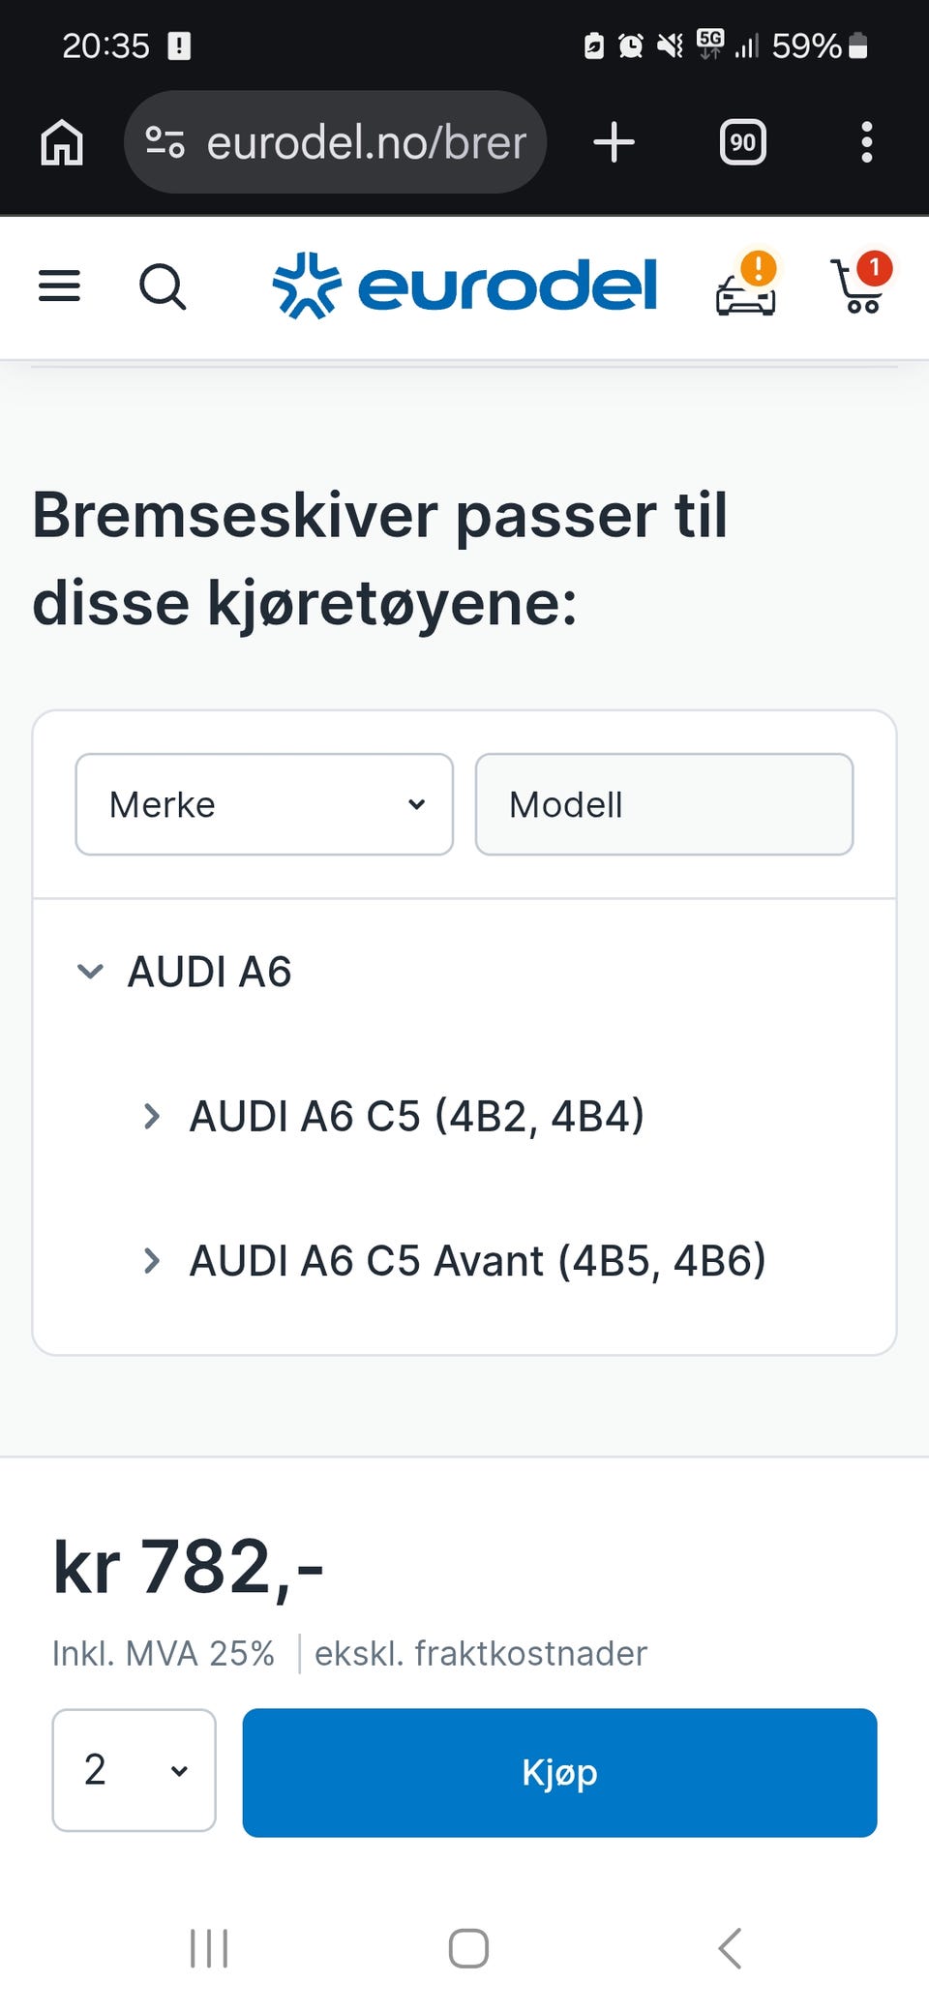The image size is (929, 2013).
Task: Open the browser three-dot menu
Action: (866, 142)
